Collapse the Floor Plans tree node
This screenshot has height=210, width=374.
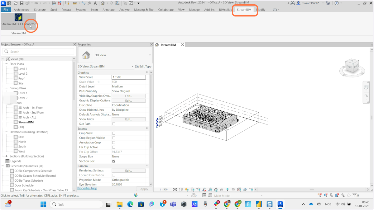click(6, 64)
